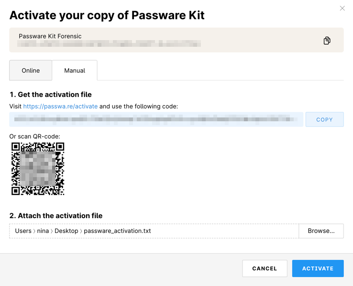This screenshot has height=286, width=353.
Task: Click the 'passware_activation.txt' file name
Action: (117, 231)
